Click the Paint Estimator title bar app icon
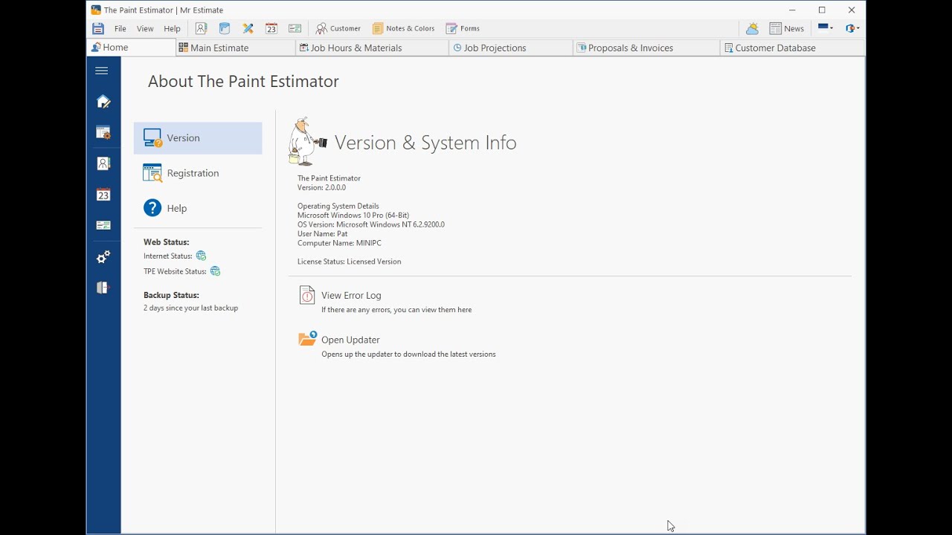The image size is (952, 535). (x=96, y=10)
